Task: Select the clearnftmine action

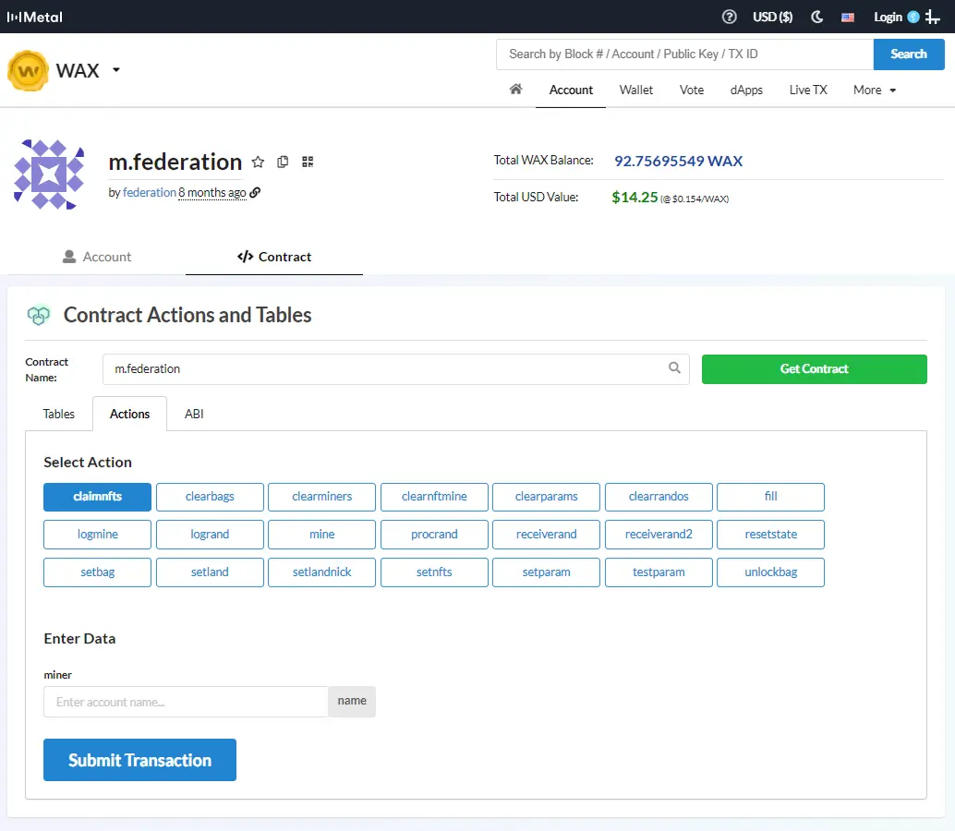Action: (434, 497)
